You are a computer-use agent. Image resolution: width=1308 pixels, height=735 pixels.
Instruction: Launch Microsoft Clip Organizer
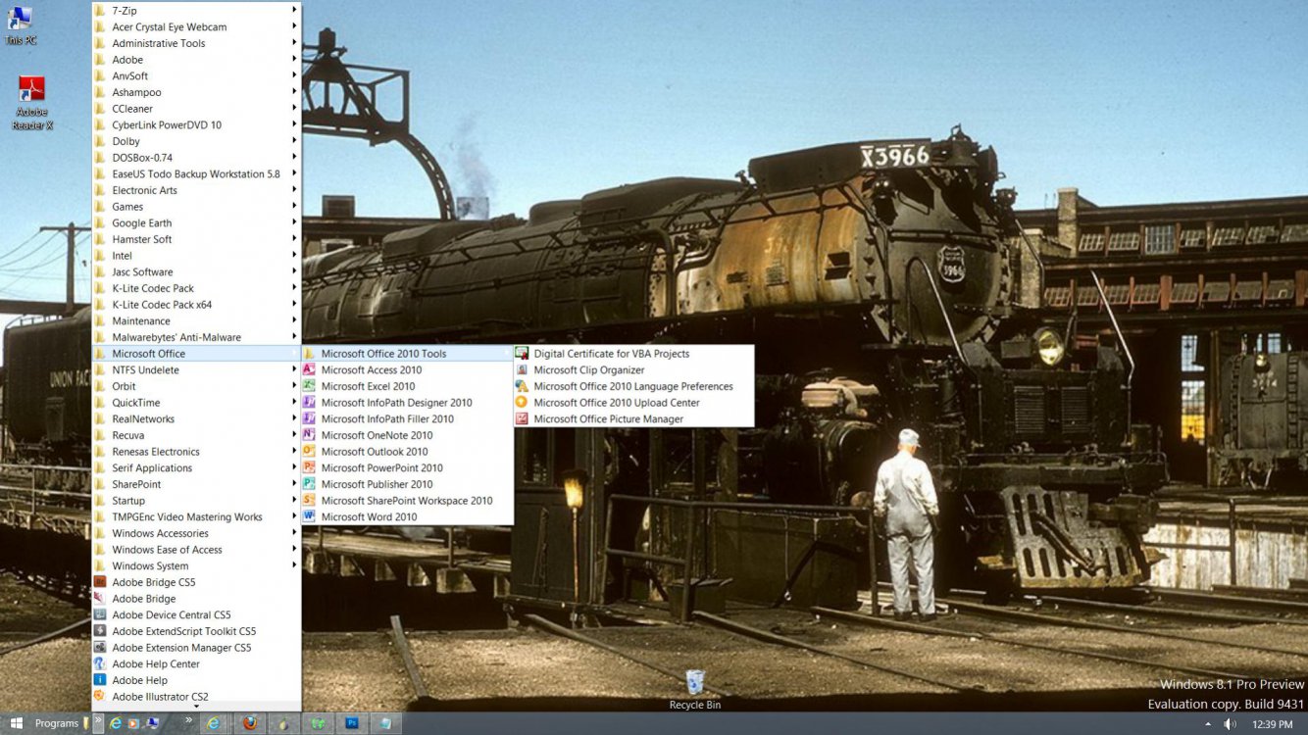pos(634,369)
